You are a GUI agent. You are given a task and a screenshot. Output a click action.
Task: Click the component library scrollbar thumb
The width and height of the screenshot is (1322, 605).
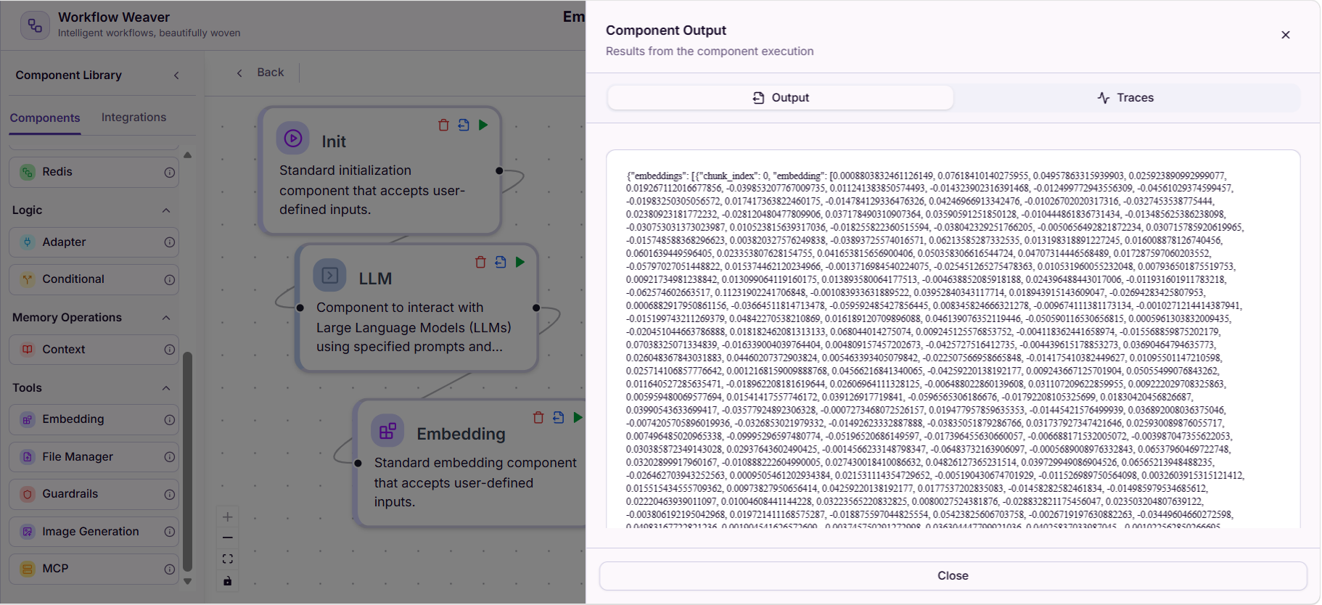(187, 461)
